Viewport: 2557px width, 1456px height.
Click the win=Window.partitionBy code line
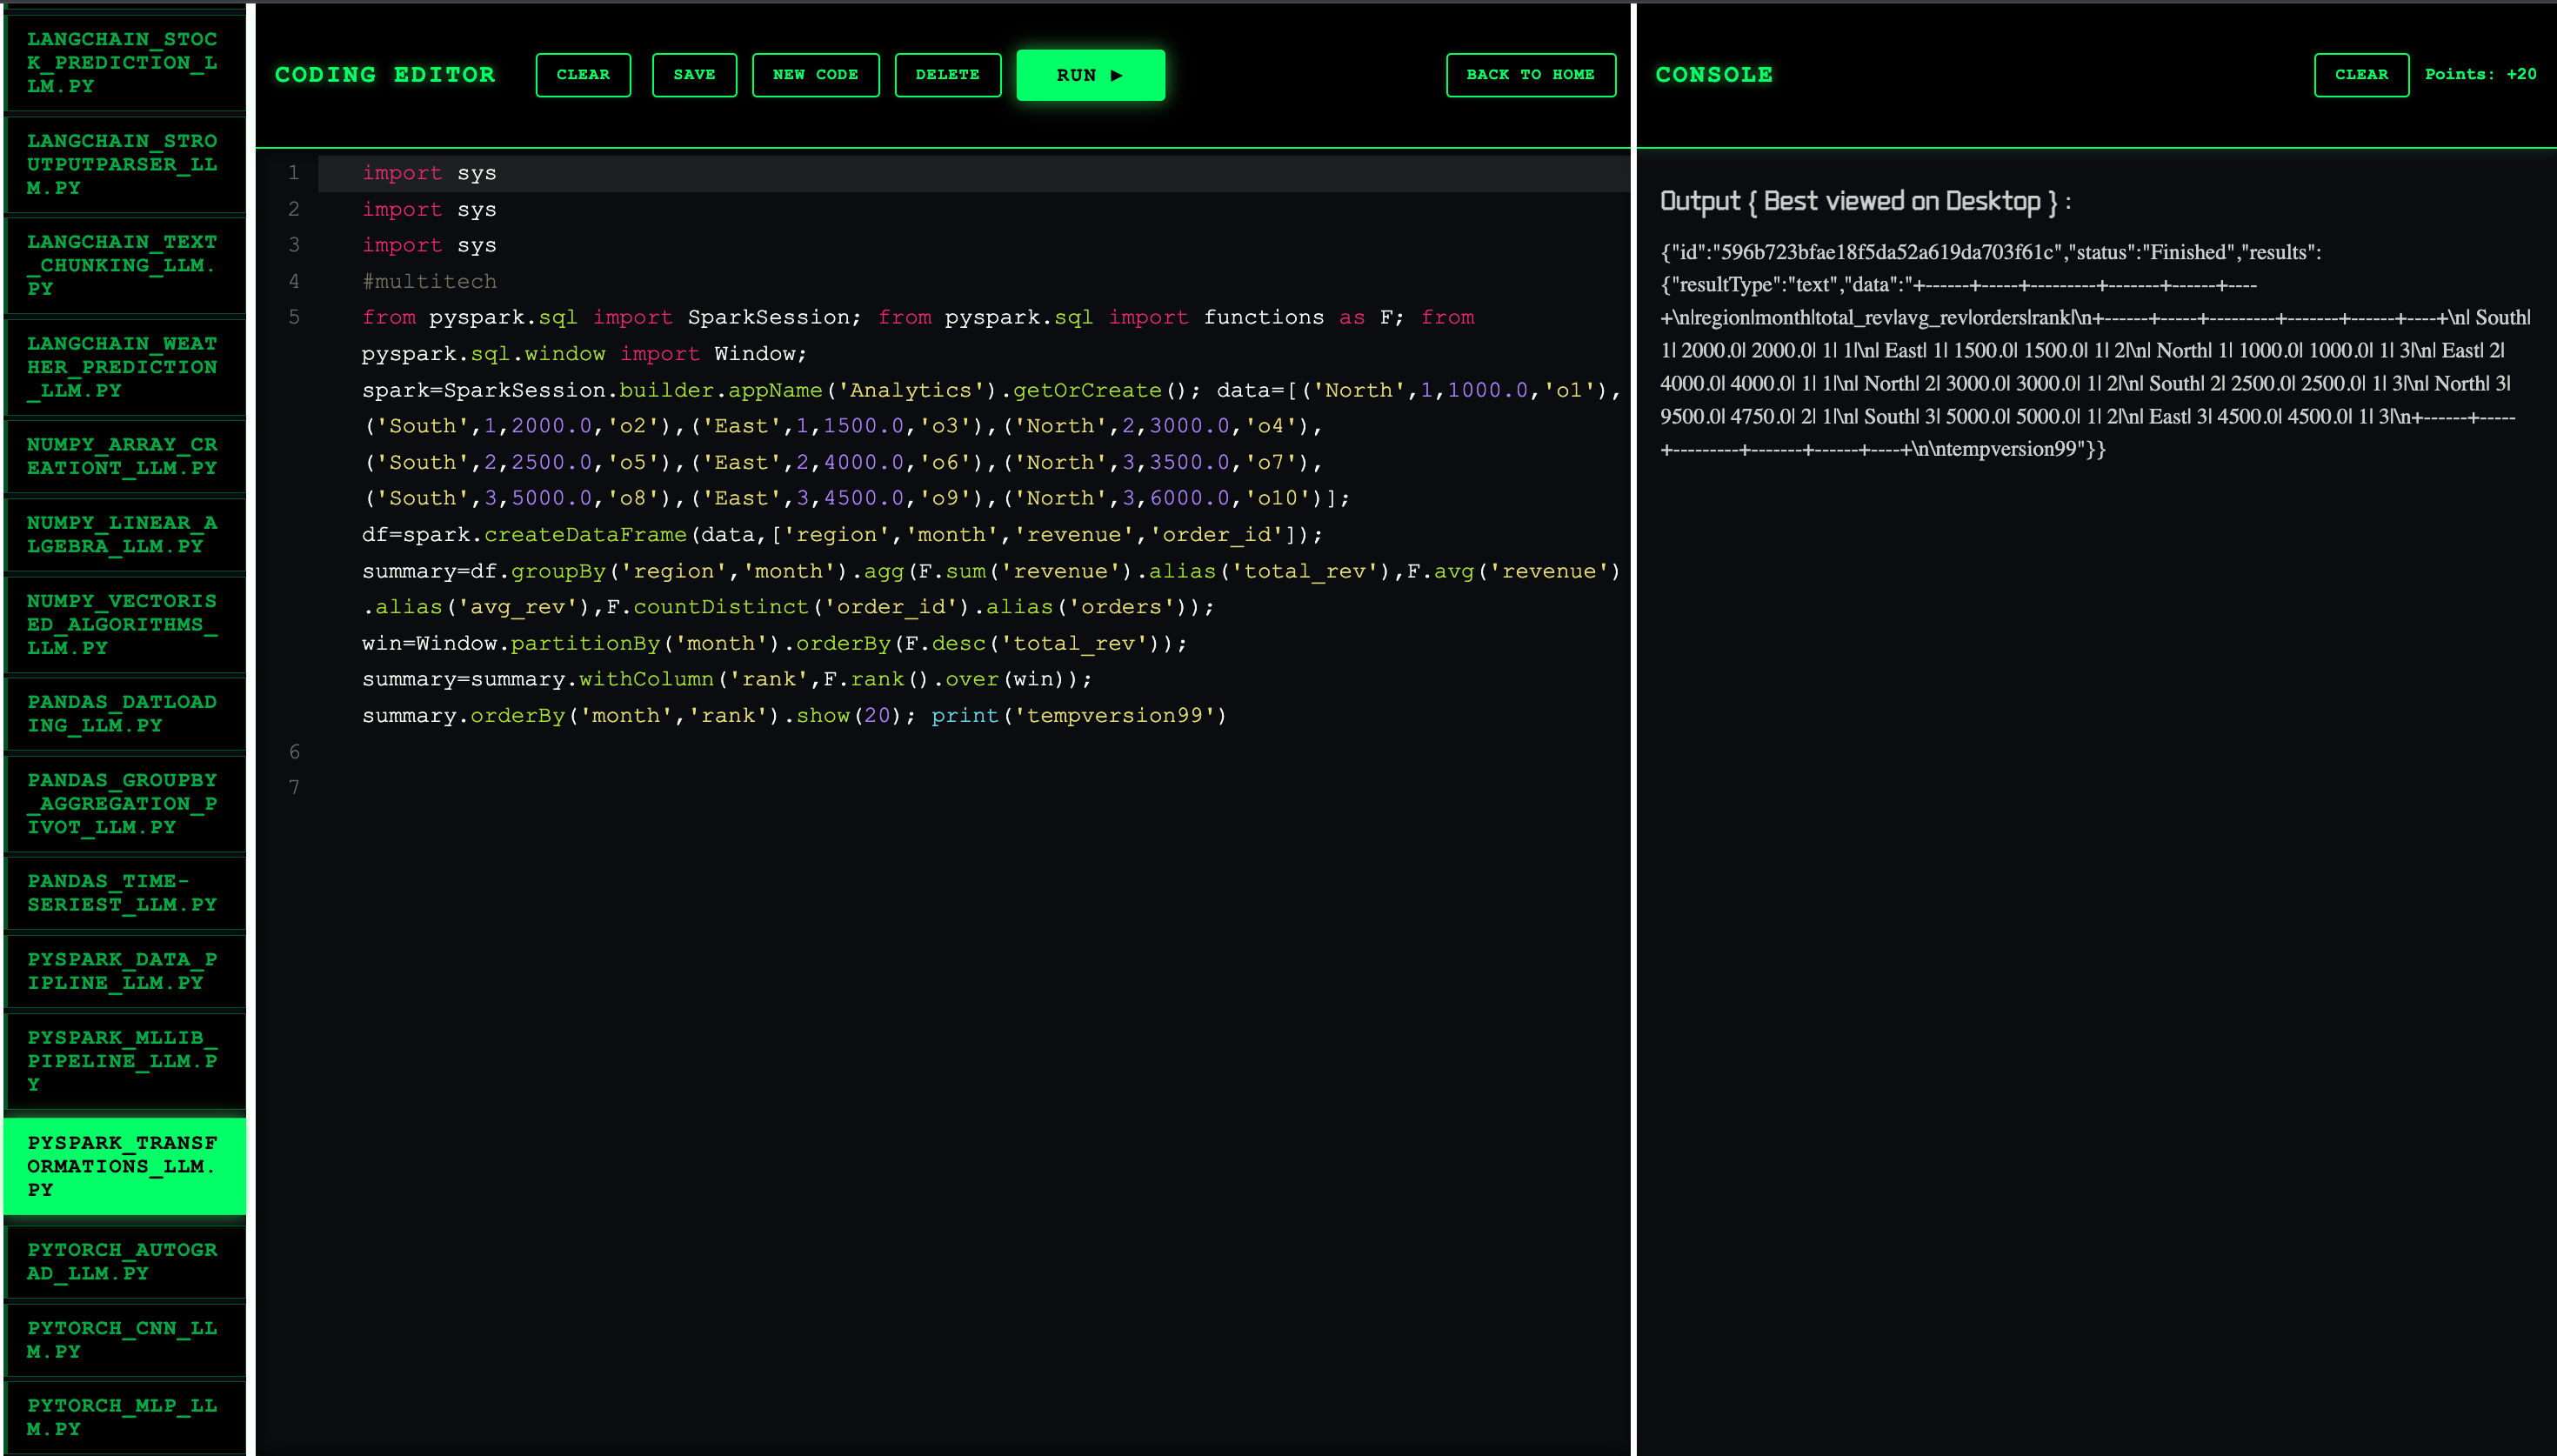(x=774, y=644)
